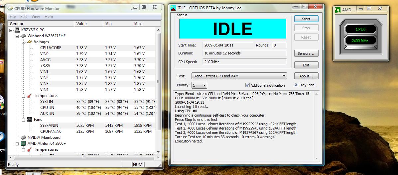Uncheck the Tray Icon checkbox

[x=296, y=85]
